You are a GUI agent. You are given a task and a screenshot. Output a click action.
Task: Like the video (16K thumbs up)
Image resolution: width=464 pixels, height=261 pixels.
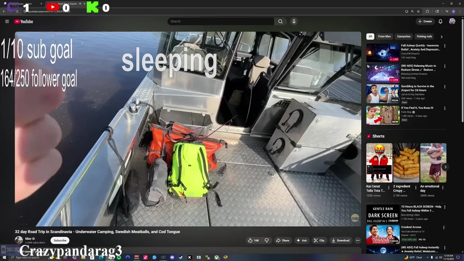[253, 240]
